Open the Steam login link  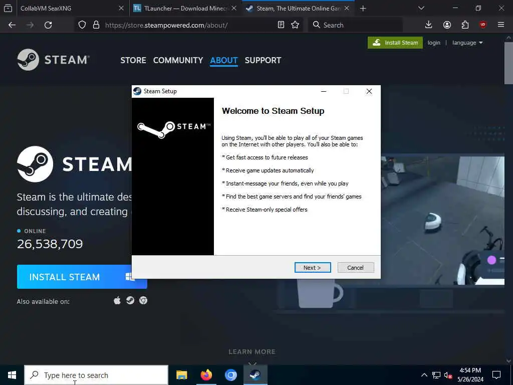coord(434,43)
